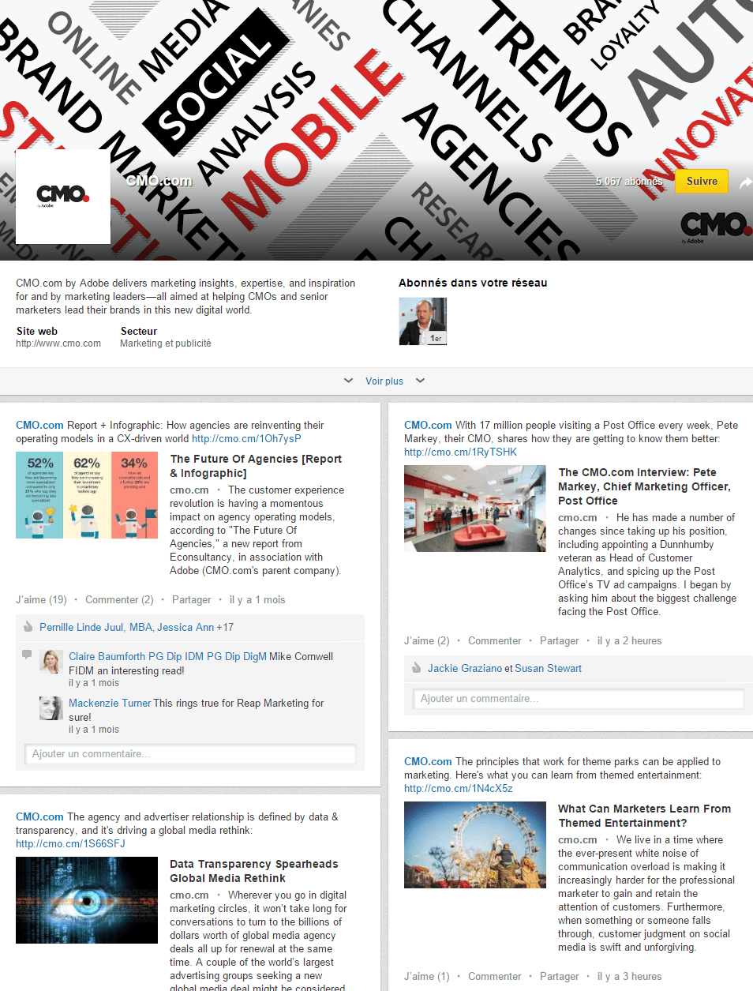The width and height of the screenshot is (753, 991).
Task: Open the link http://cmo.cm/1RyTSHK
Action: click(x=460, y=452)
